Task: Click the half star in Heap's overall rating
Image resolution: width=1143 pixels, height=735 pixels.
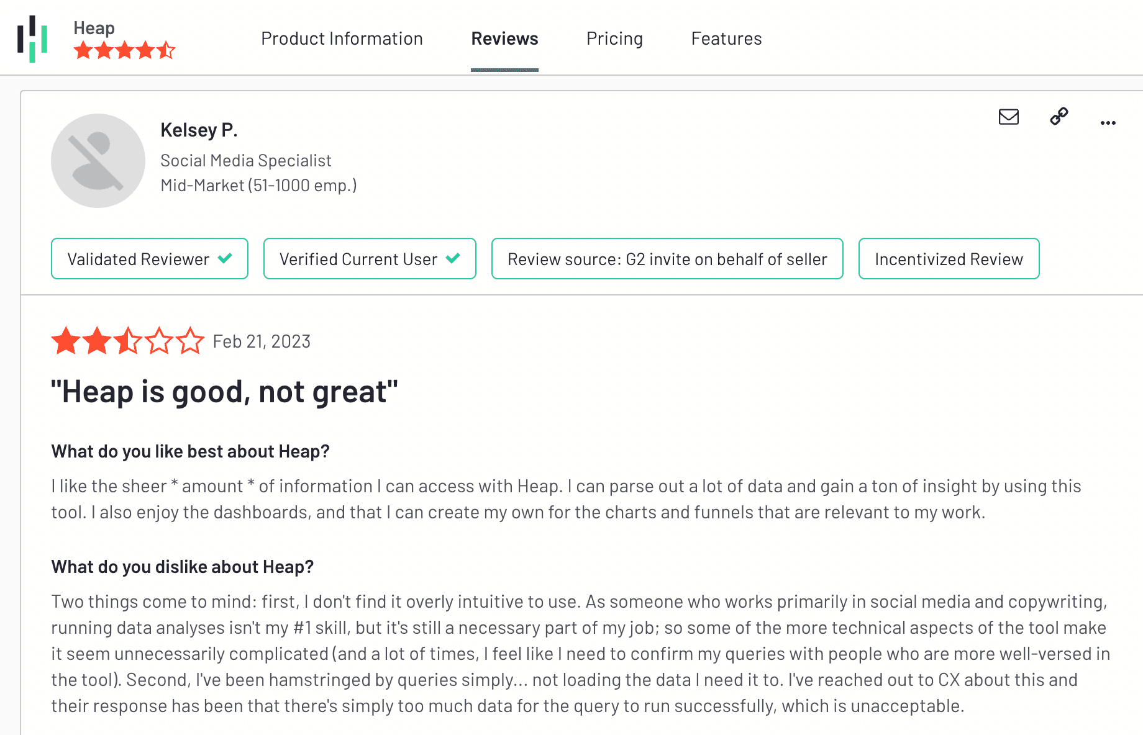Action: pos(165,50)
